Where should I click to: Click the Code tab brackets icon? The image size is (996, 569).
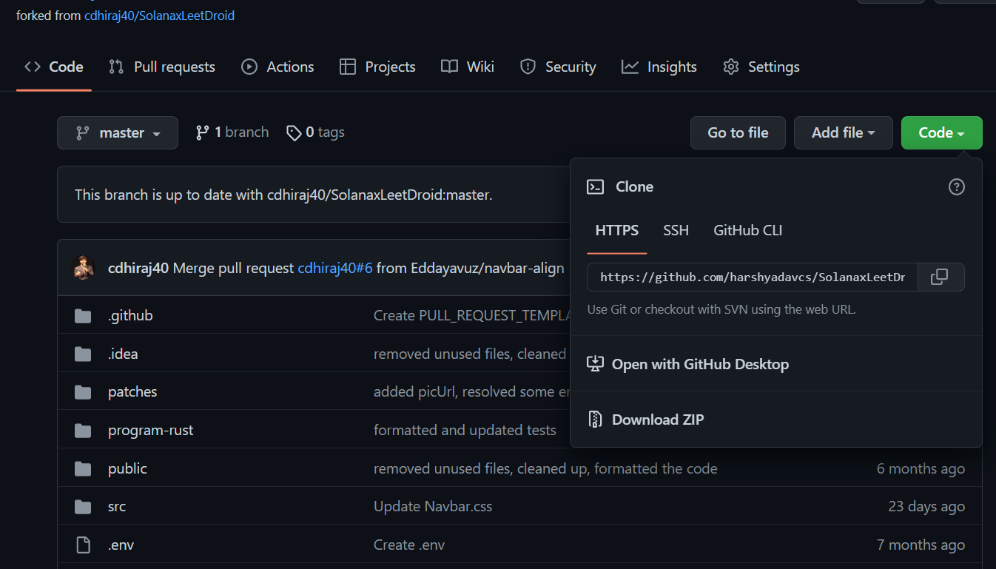(x=33, y=67)
